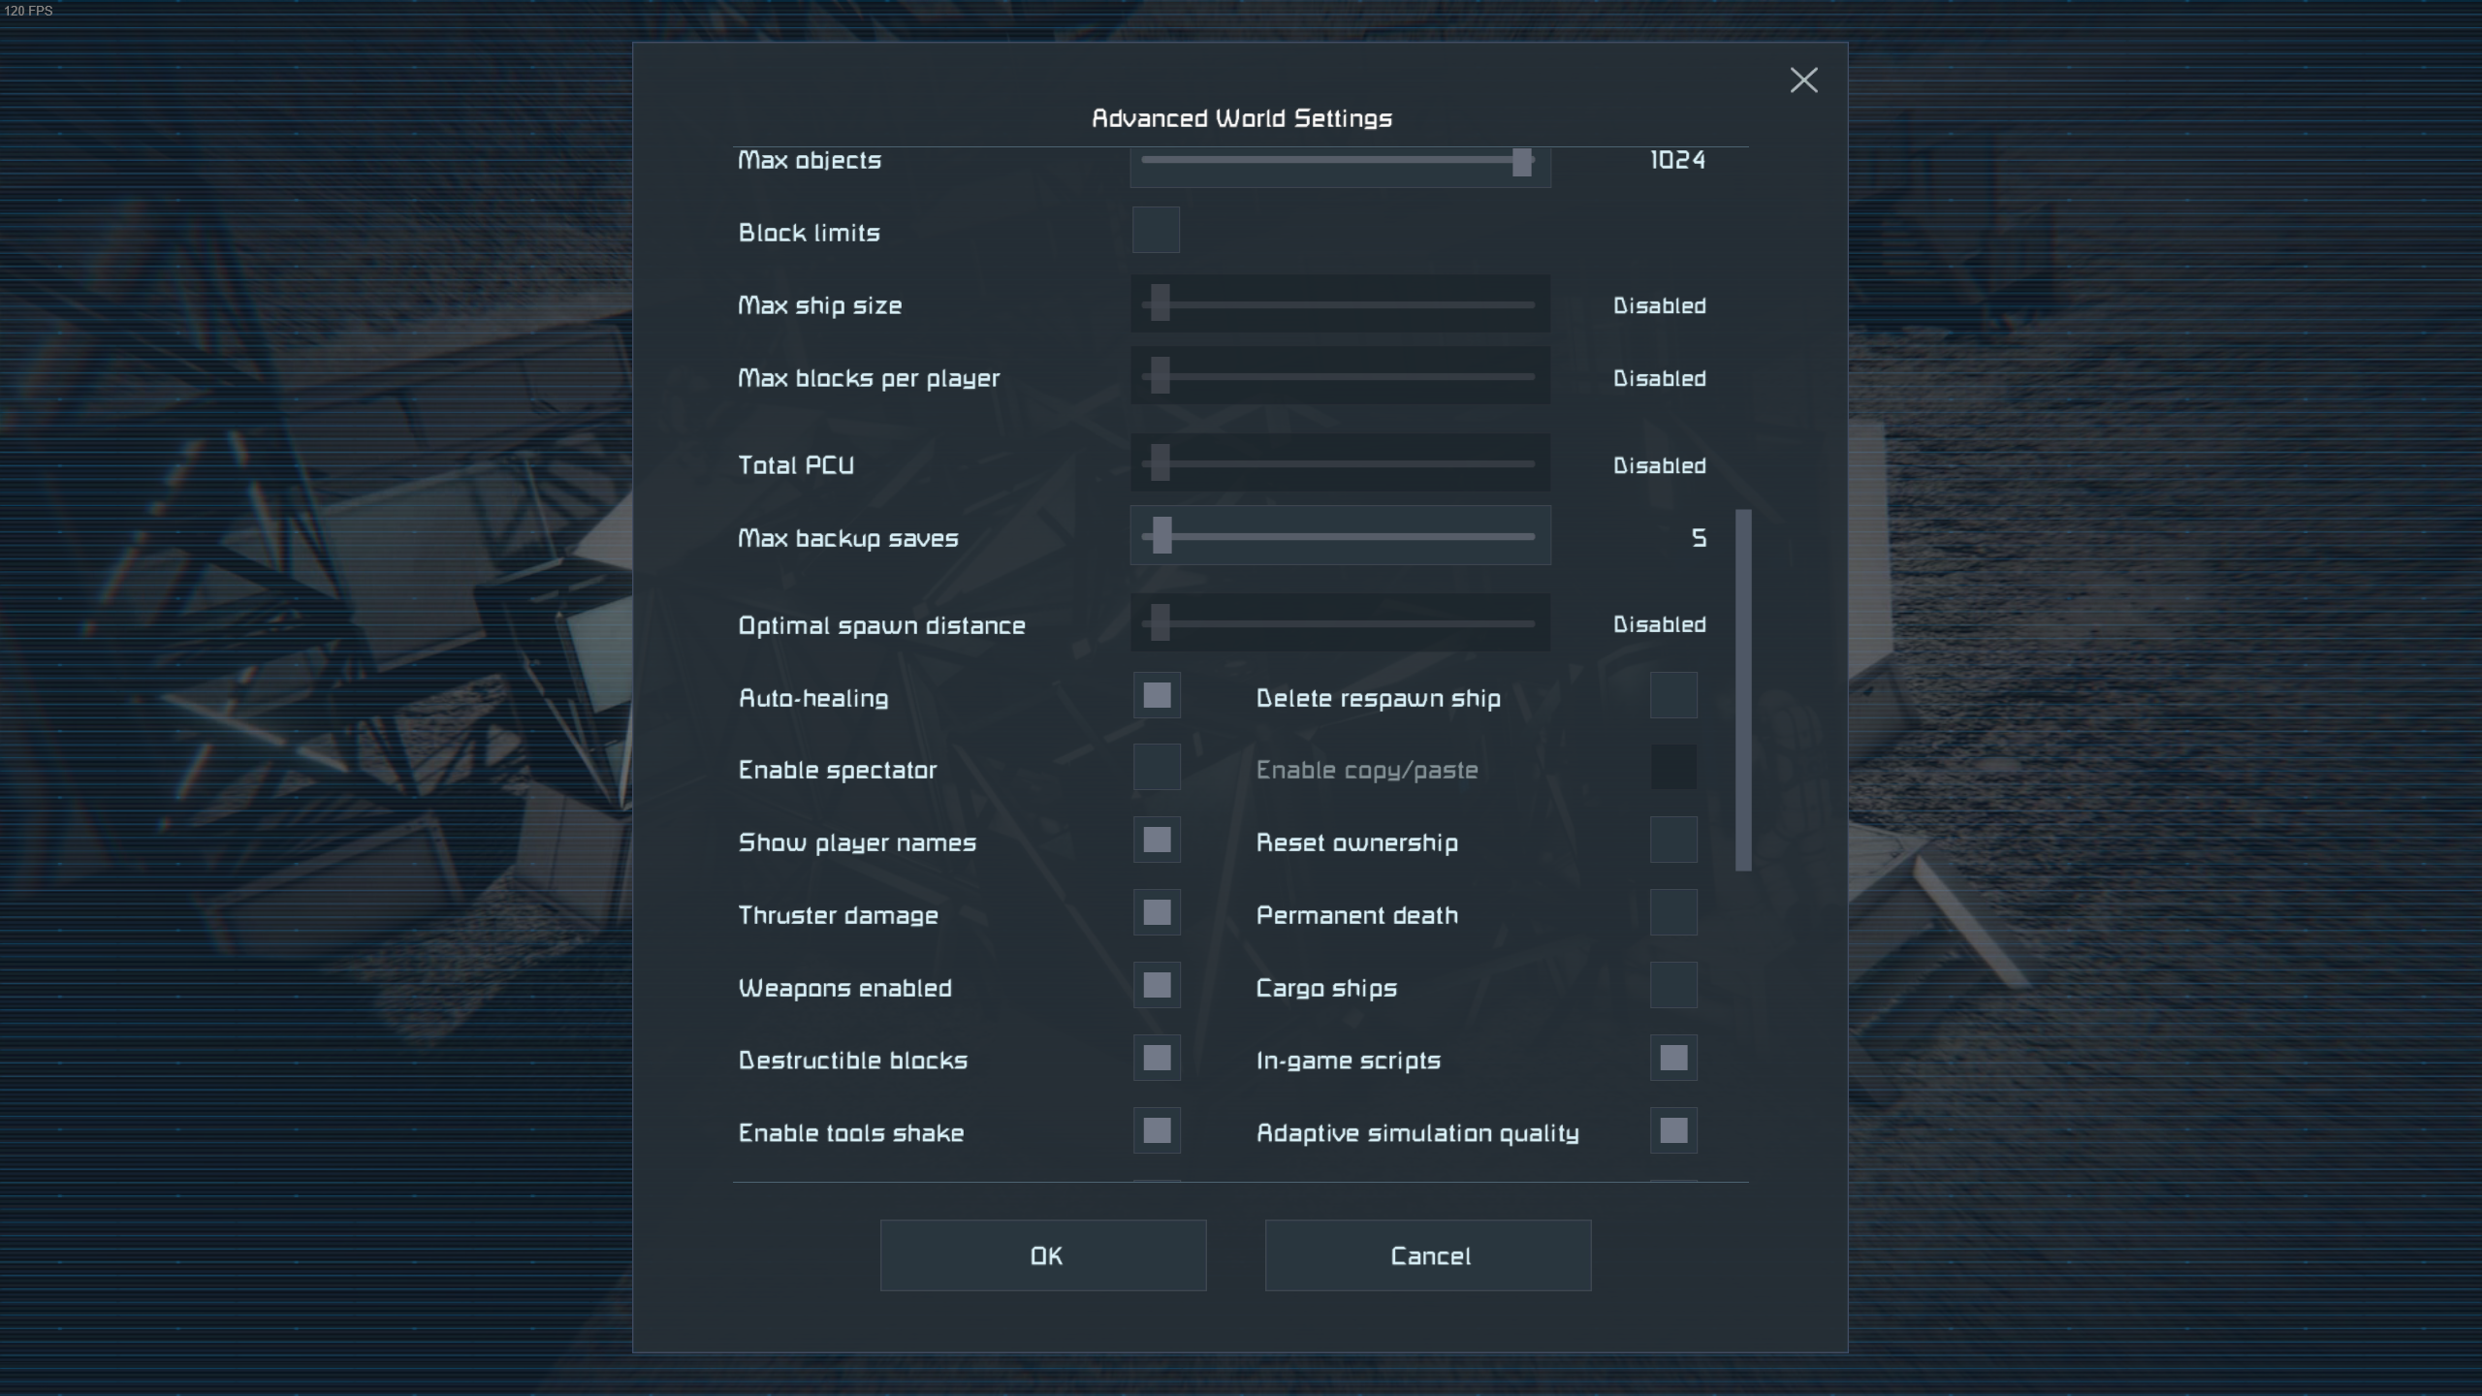
Task: Toggle Weapons enabled checkbox
Action: coord(1157,986)
